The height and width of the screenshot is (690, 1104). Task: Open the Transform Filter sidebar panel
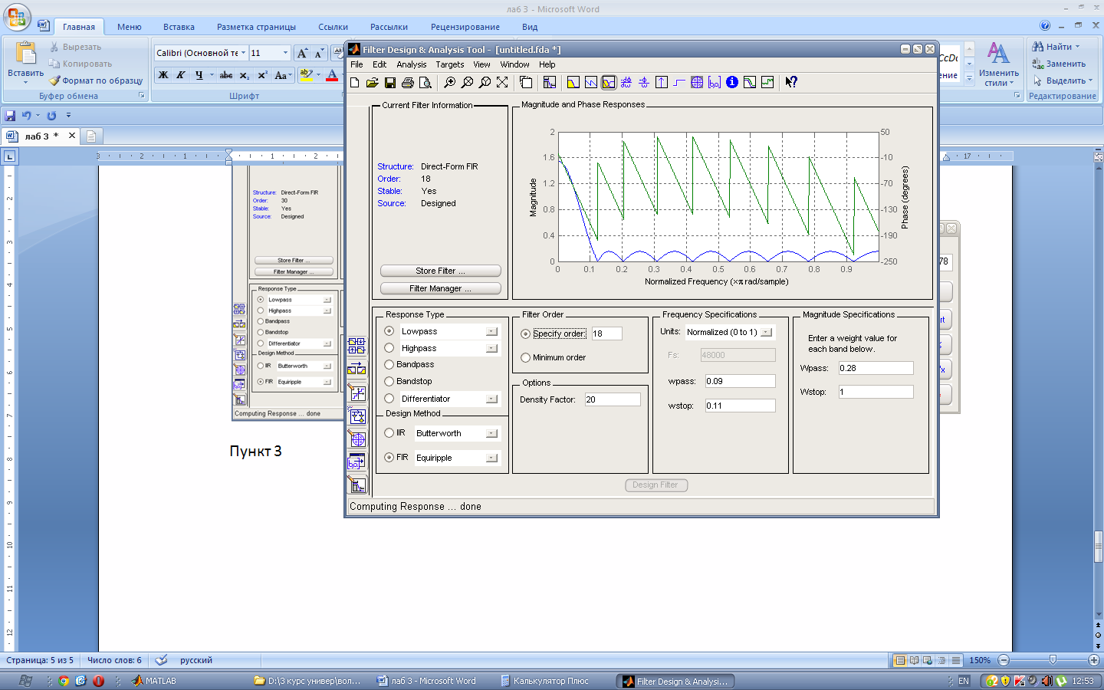click(x=356, y=369)
